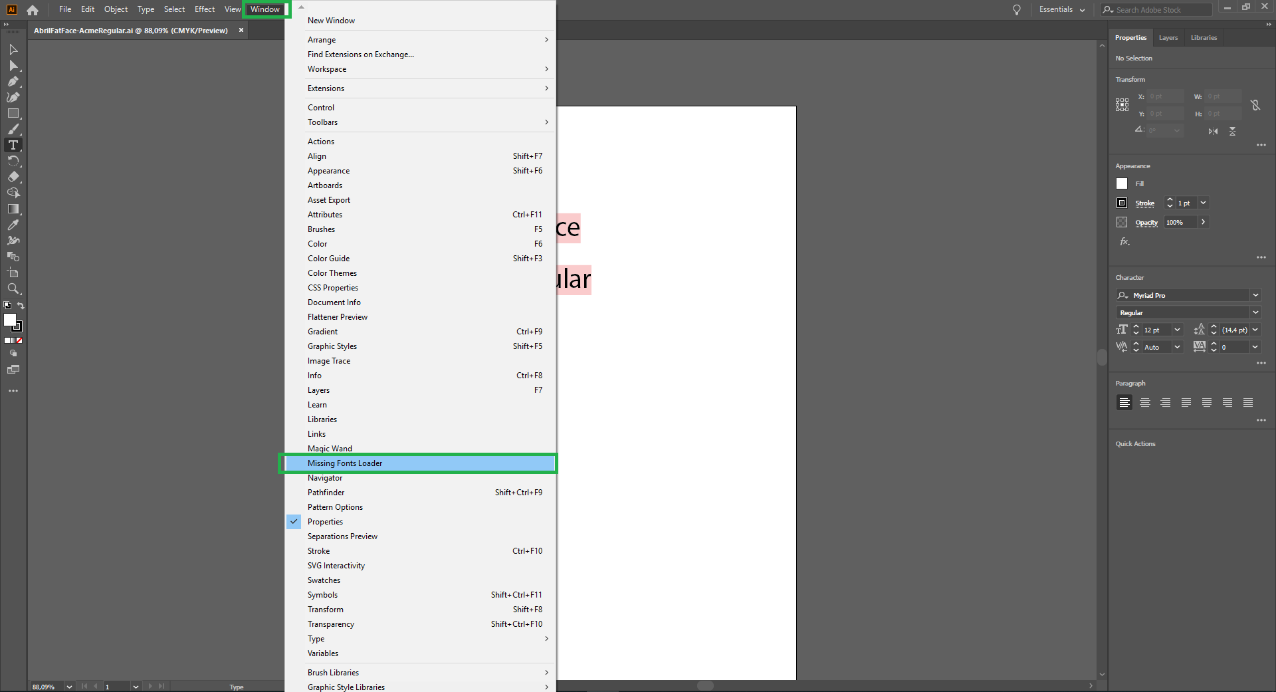Image resolution: width=1276 pixels, height=692 pixels.
Task: Flip vertically in Transform section
Action: click(1232, 131)
